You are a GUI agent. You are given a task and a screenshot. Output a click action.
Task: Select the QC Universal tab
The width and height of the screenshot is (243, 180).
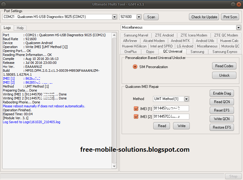(173, 51)
